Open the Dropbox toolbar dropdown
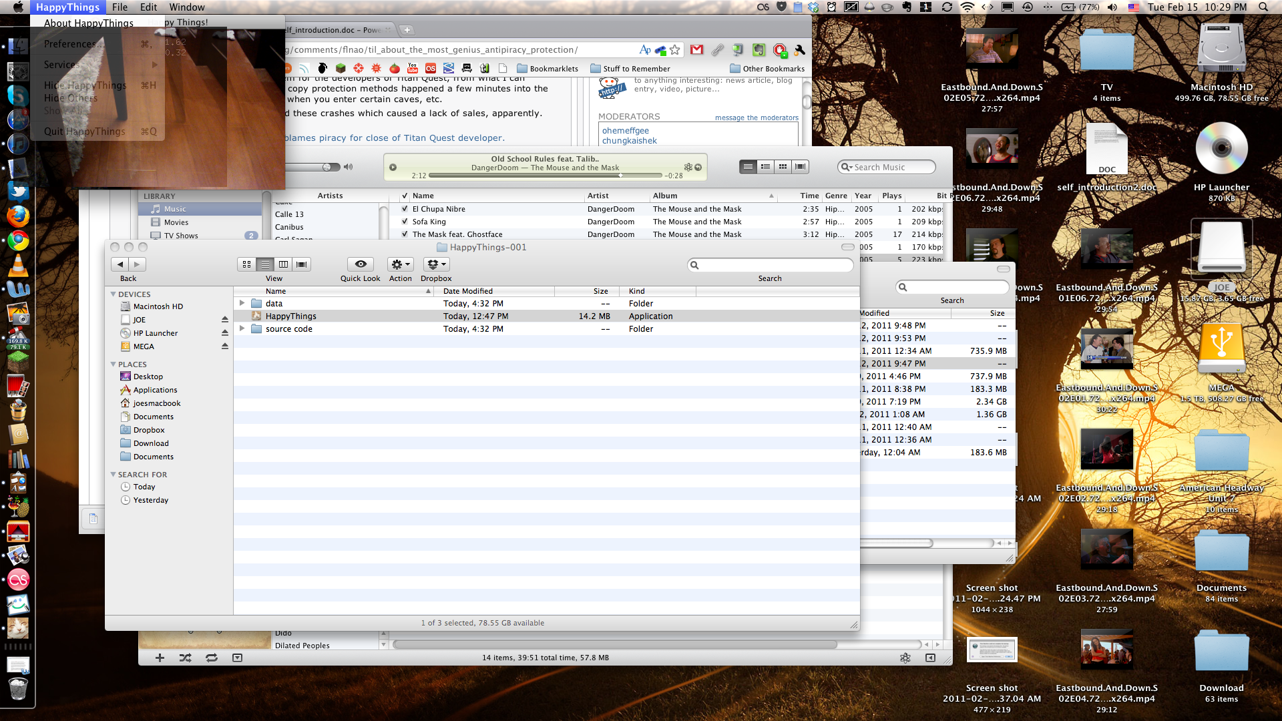This screenshot has height=721, width=1282. coord(436,264)
